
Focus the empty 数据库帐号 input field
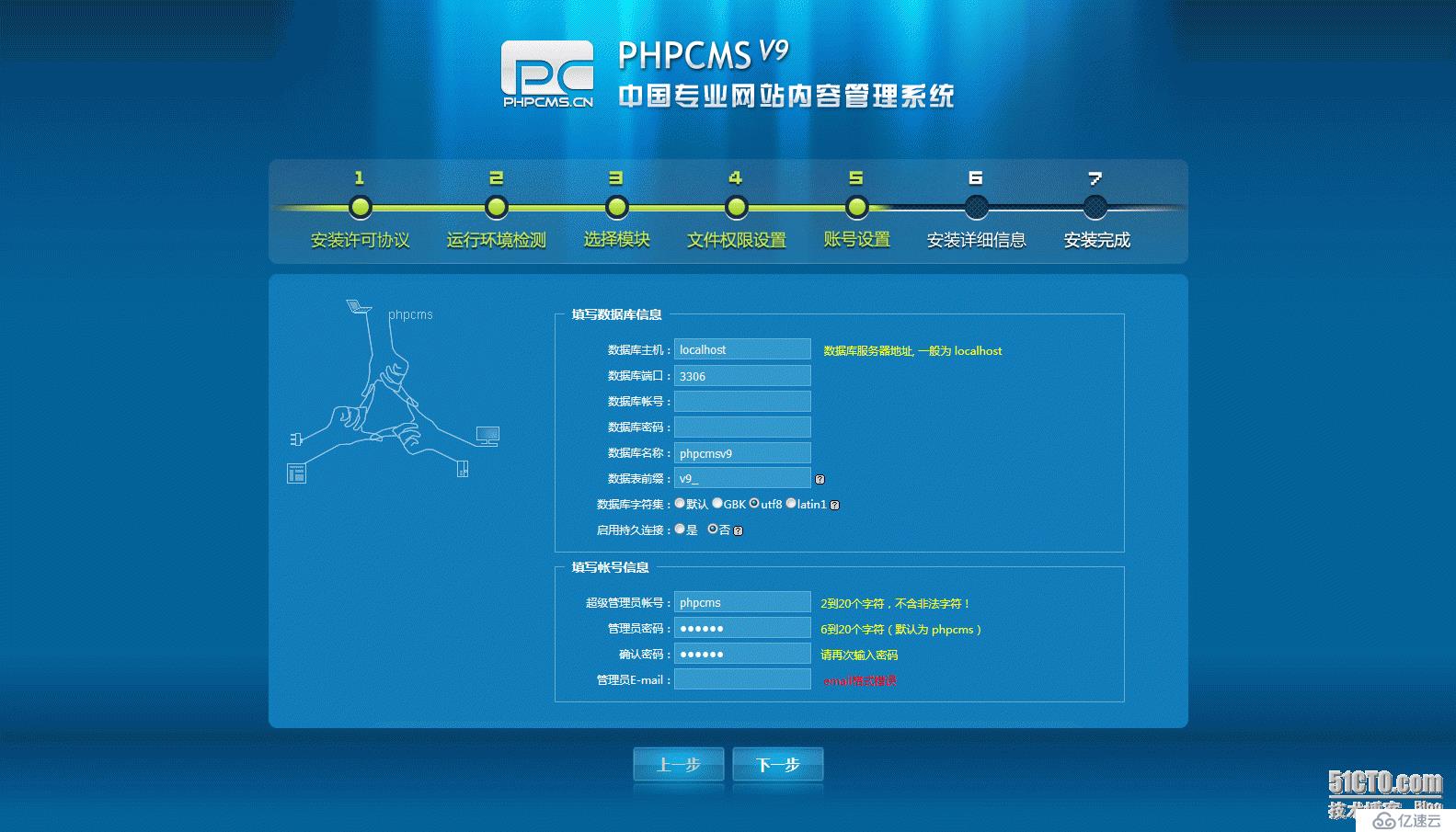pos(742,402)
